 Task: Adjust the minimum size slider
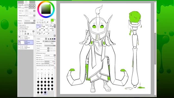point(49,43)
